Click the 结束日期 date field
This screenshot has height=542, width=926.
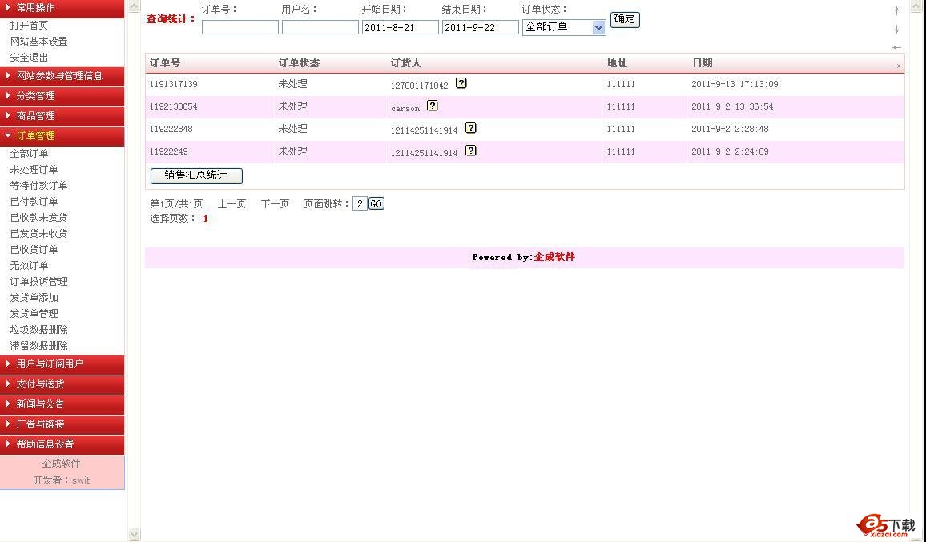pos(481,27)
